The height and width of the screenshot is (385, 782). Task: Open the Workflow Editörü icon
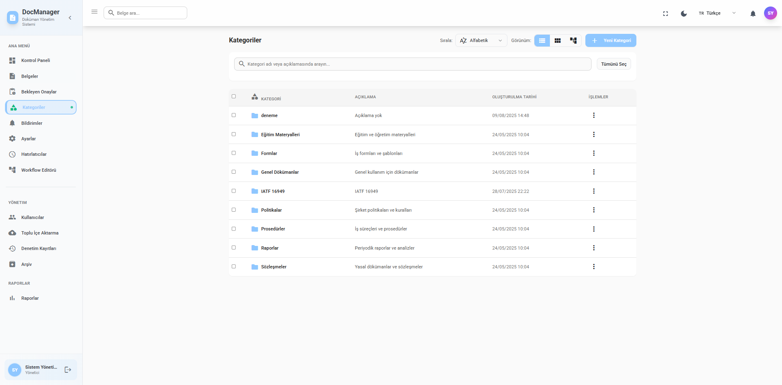coord(13,170)
